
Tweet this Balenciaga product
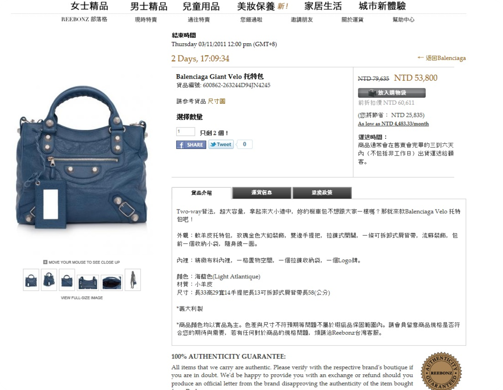click(x=221, y=144)
